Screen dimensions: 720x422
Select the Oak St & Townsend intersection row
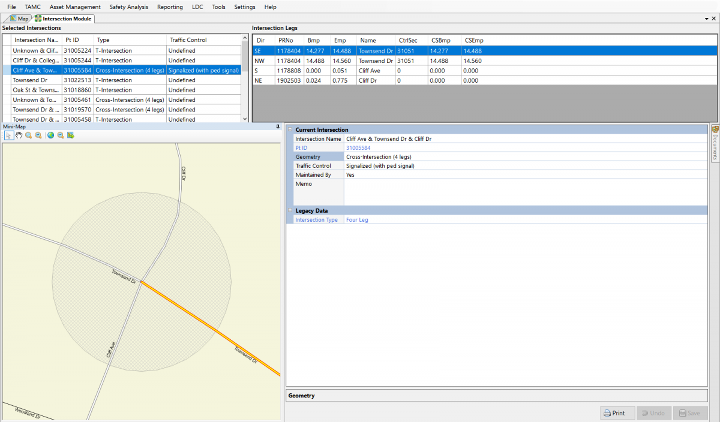(36, 90)
